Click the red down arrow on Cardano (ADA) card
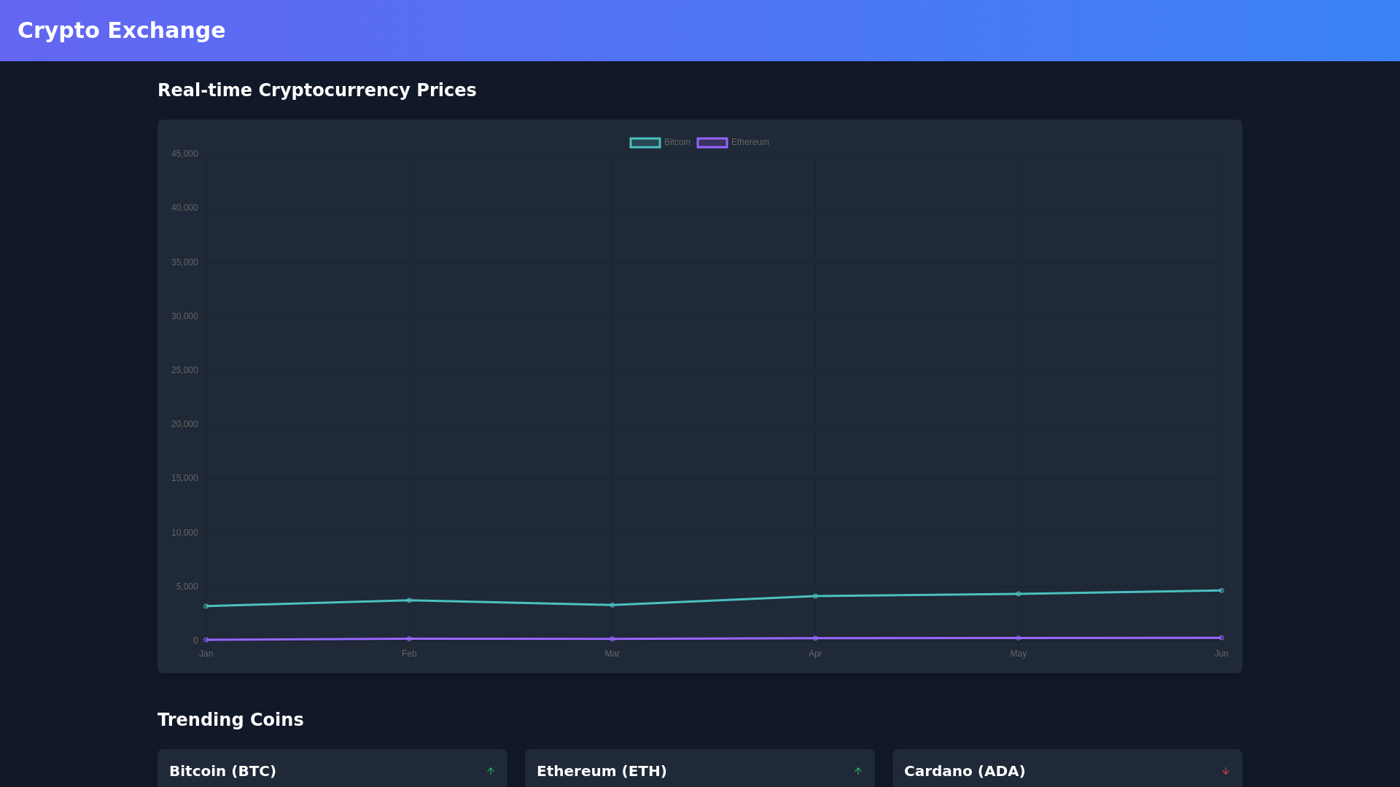Image resolution: width=1400 pixels, height=787 pixels. 1226,770
